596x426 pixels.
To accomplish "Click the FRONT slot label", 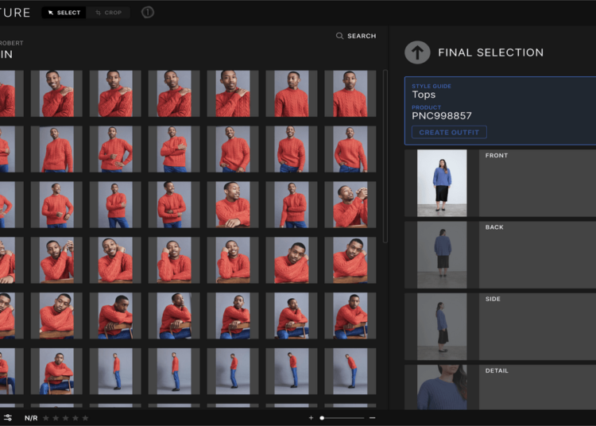I will pyautogui.click(x=497, y=156).
